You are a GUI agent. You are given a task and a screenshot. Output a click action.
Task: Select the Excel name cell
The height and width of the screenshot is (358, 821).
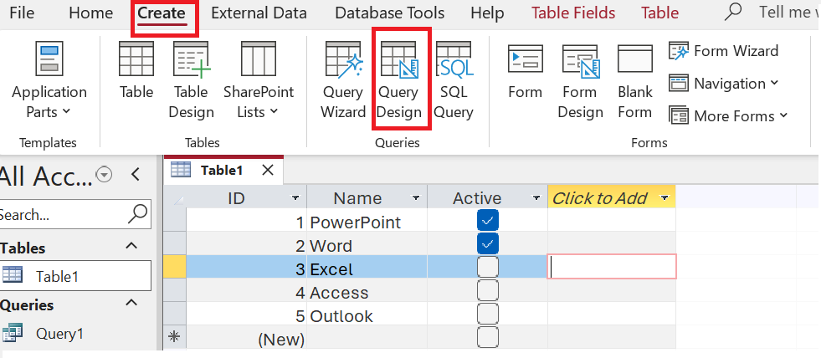pyautogui.click(x=367, y=268)
